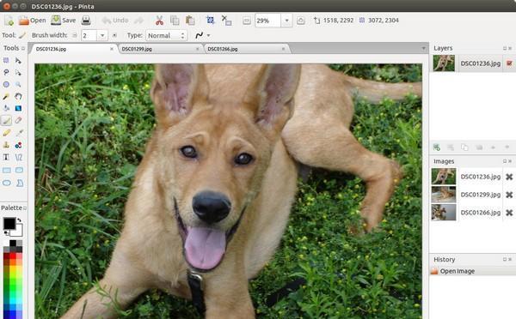The height and width of the screenshot is (319, 516).
Task: Select the Text tool
Action: point(6,157)
